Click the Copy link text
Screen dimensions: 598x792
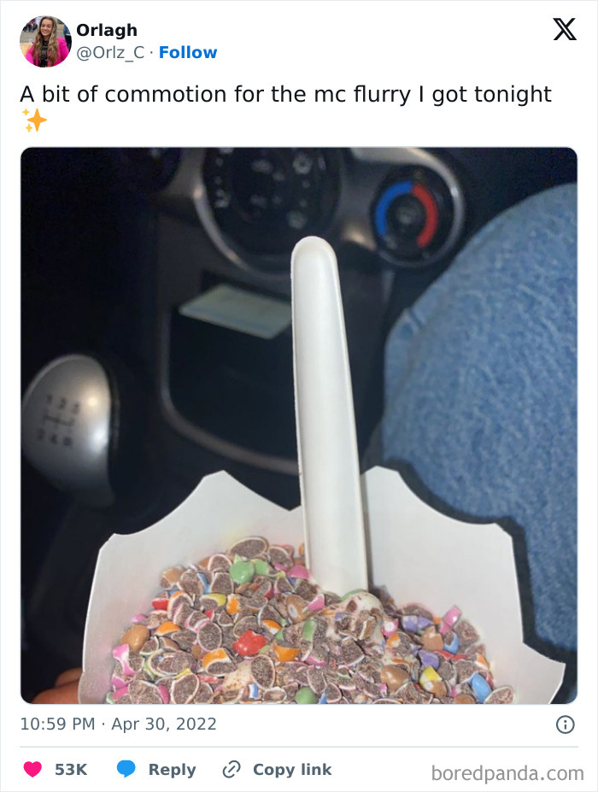(292, 769)
